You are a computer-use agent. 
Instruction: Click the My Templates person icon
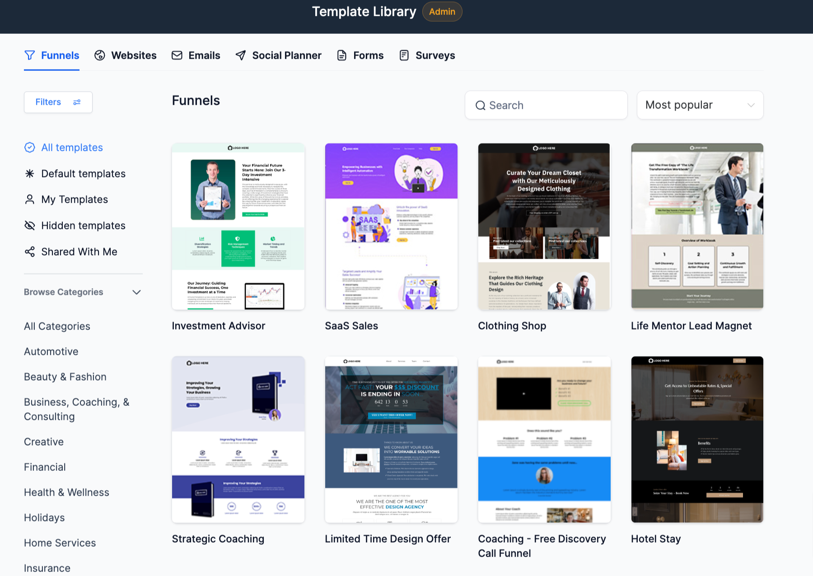29,199
